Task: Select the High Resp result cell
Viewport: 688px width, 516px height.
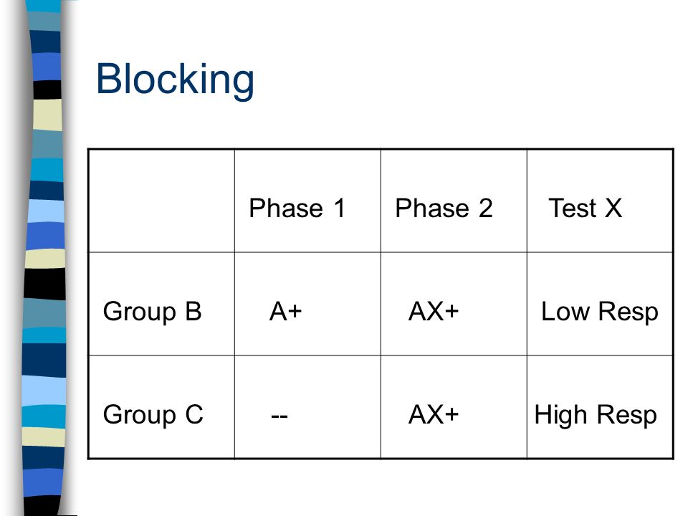Action: click(600, 407)
